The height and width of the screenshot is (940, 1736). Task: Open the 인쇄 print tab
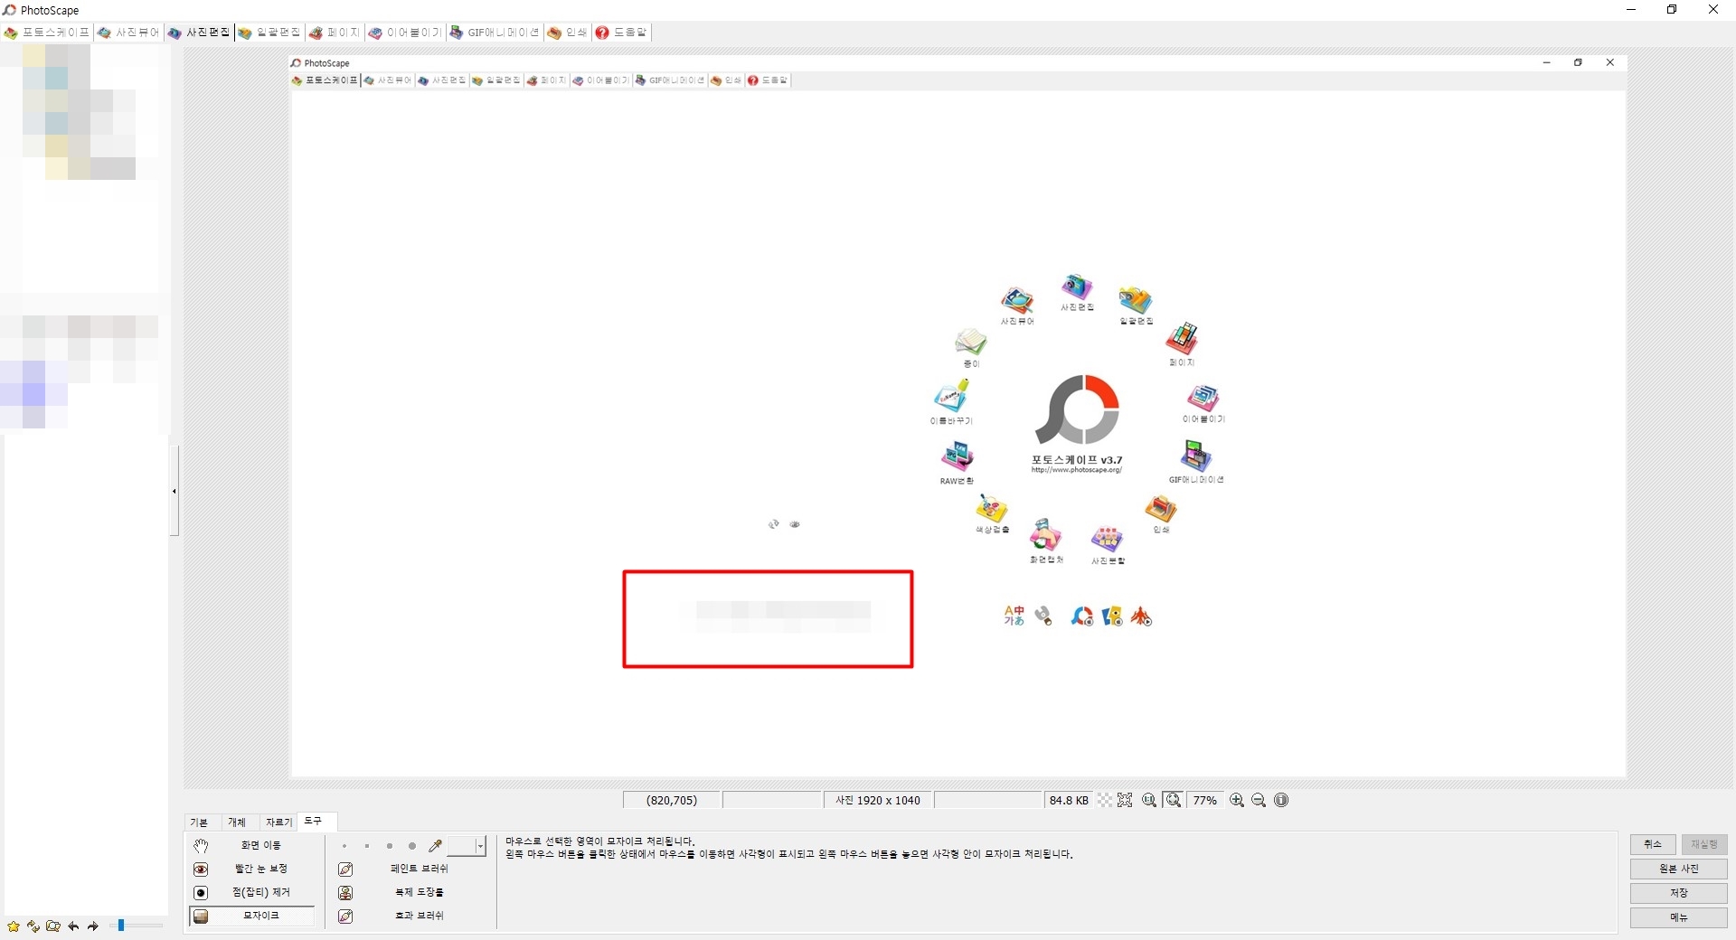pos(568,33)
